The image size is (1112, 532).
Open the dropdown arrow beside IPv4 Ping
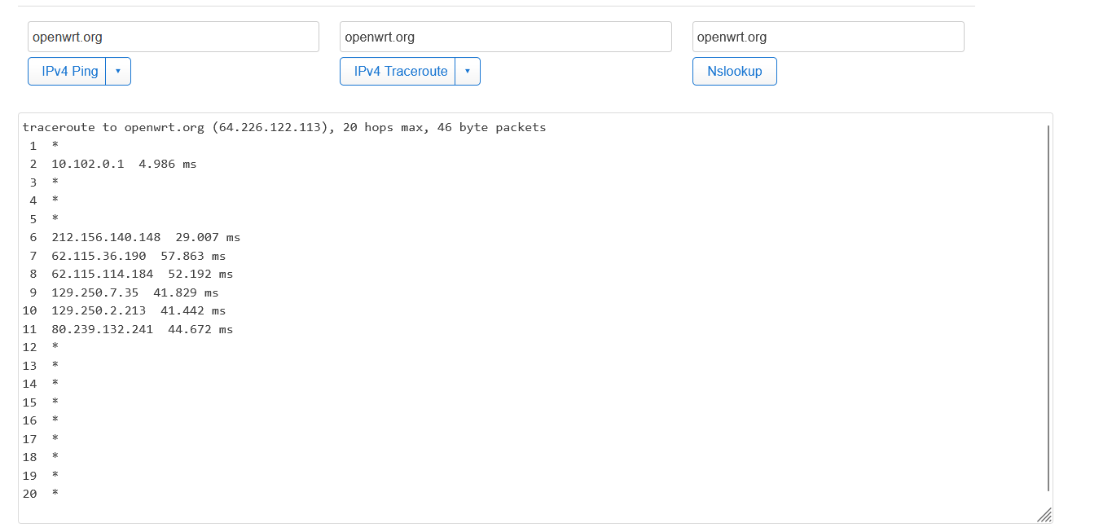pyautogui.click(x=118, y=71)
